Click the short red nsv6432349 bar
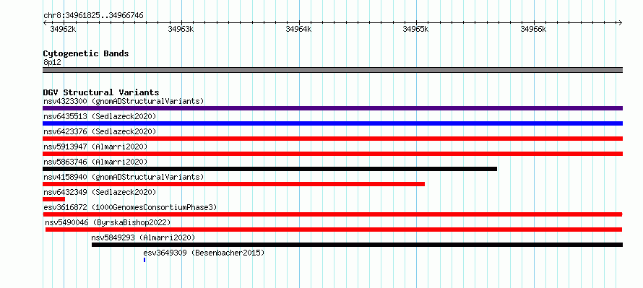This screenshot has width=643, height=288. (53, 199)
